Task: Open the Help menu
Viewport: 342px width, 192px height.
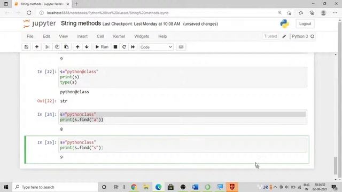Action: pos(162,36)
